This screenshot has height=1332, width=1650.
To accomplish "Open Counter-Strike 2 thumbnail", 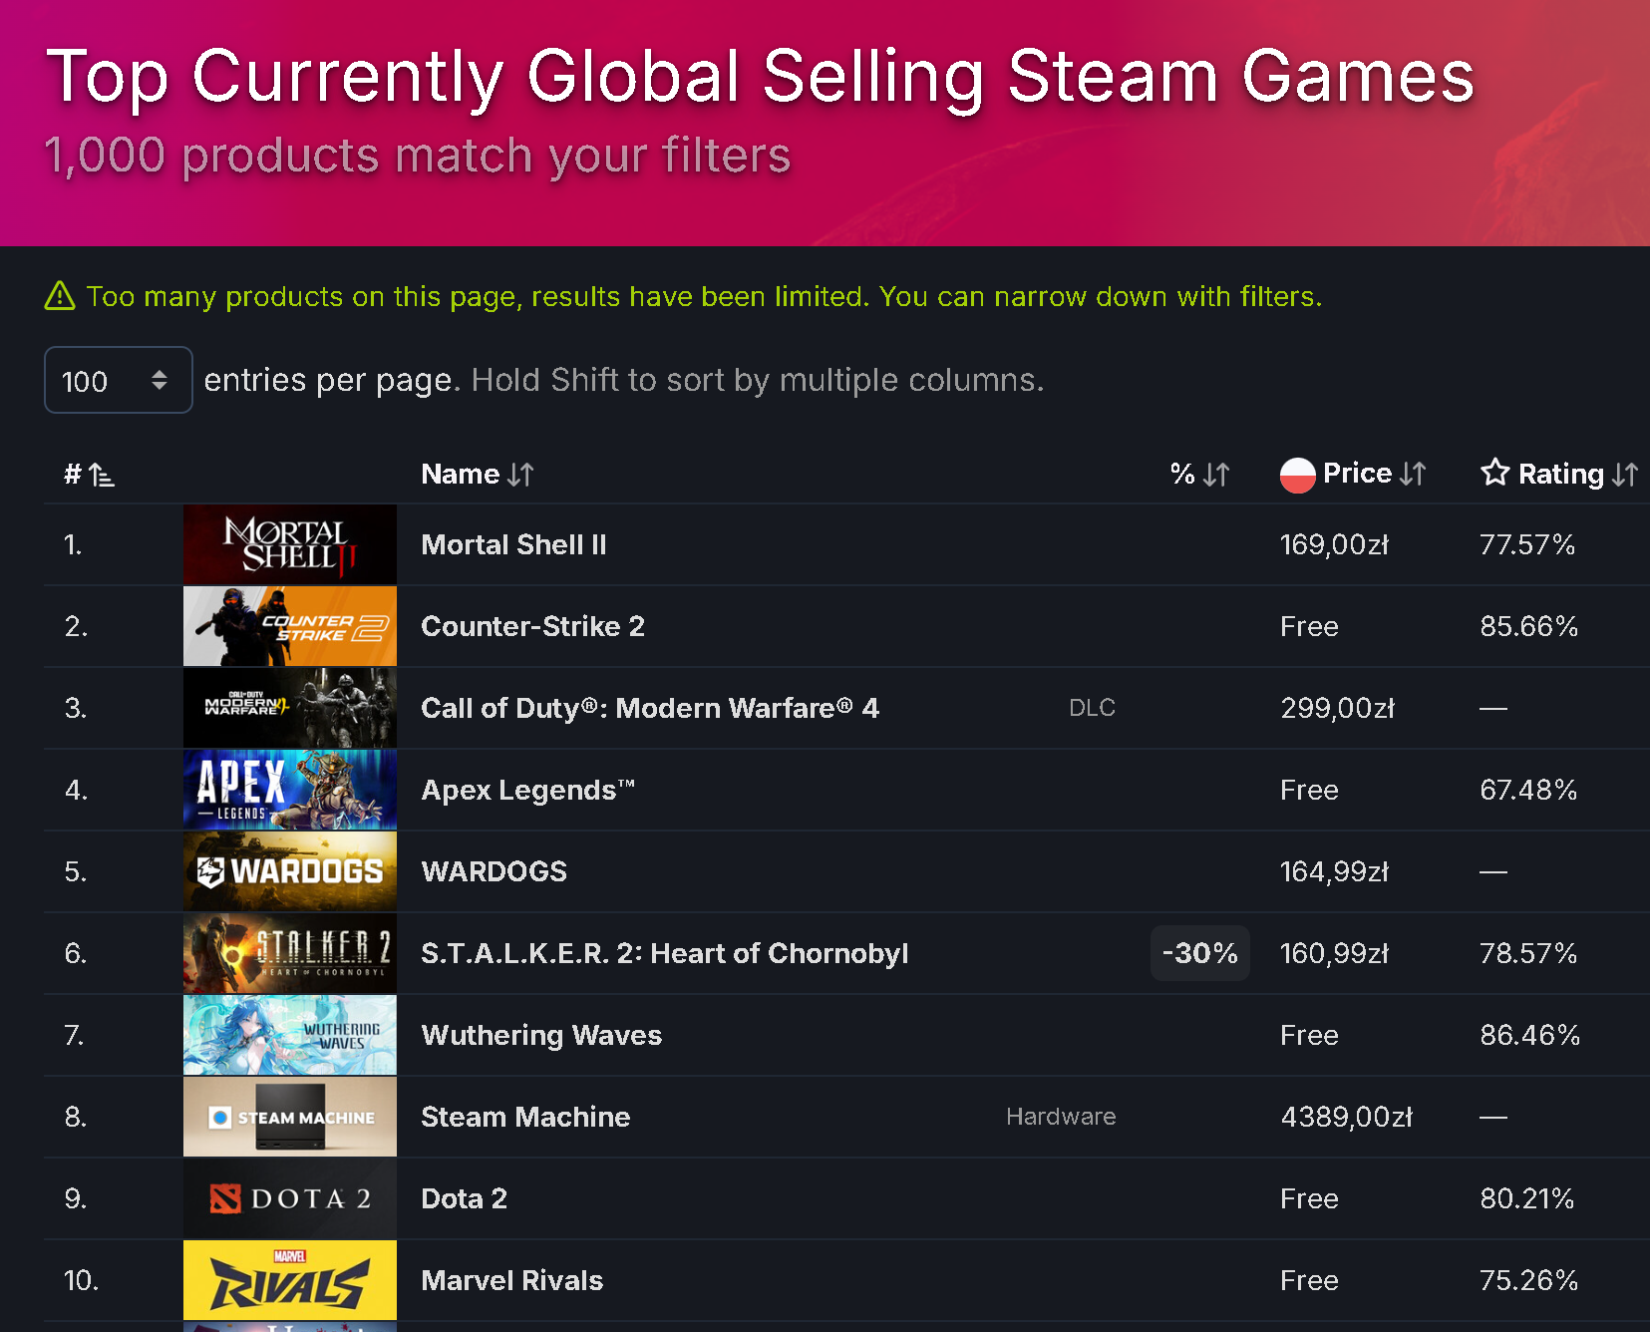I will pyautogui.click(x=290, y=626).
